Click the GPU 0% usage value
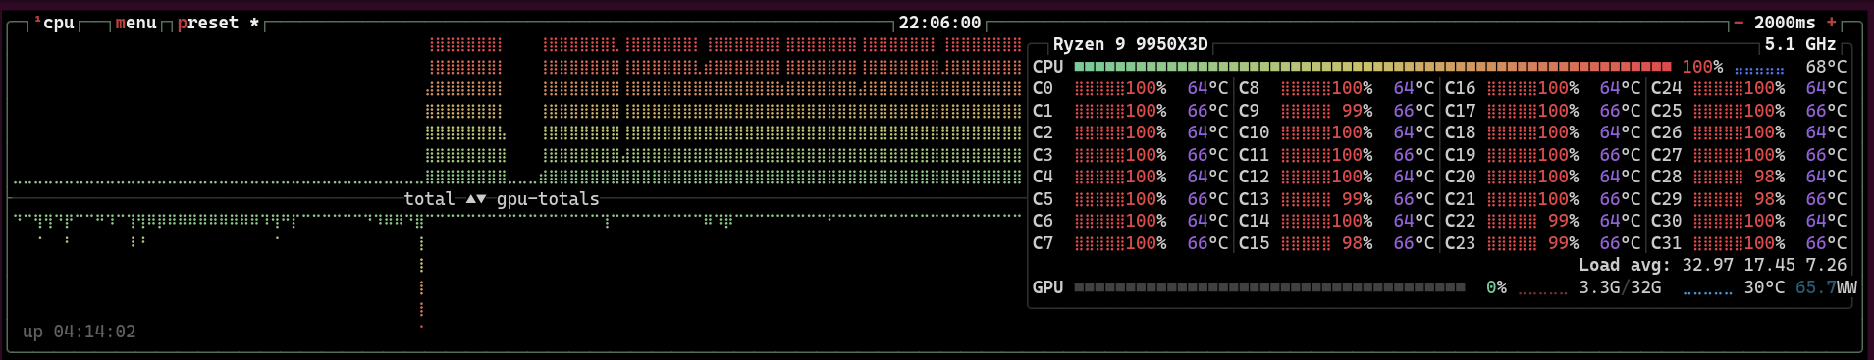Screen dimensions: 1874x360 click(1496, 287)
